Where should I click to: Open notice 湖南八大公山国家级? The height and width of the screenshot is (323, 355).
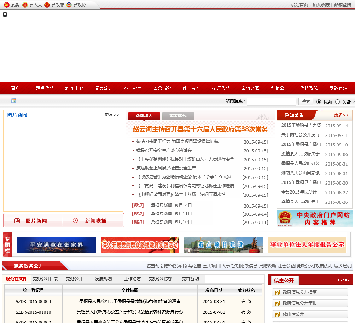301,173
